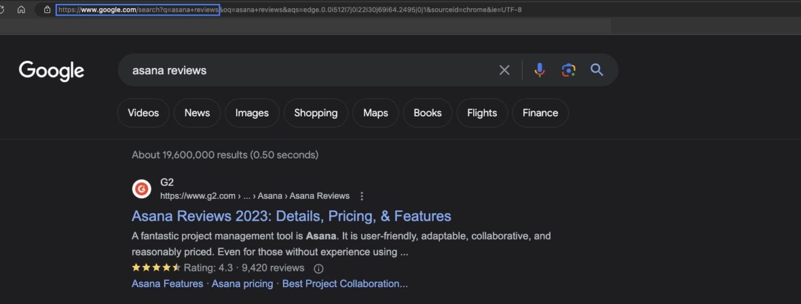Click the G2 site favicon

142,189
